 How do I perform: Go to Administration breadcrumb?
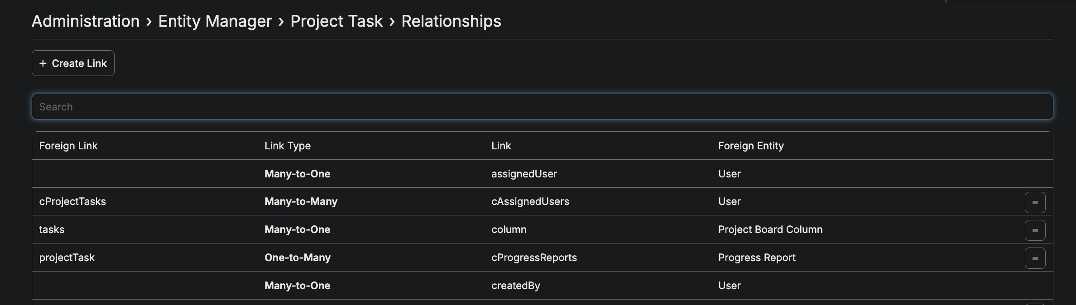86,21
